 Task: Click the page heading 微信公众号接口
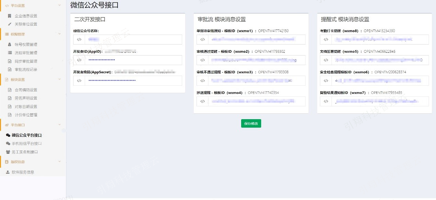[94, 5]
